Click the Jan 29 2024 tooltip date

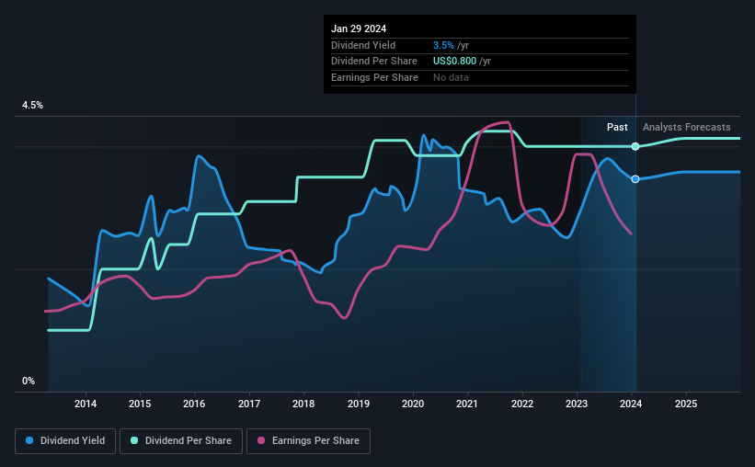tap(359, 28)
